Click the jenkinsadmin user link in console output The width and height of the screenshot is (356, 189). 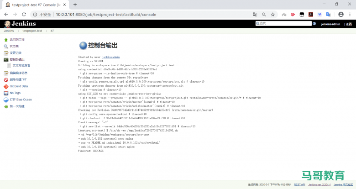[111, 57]
